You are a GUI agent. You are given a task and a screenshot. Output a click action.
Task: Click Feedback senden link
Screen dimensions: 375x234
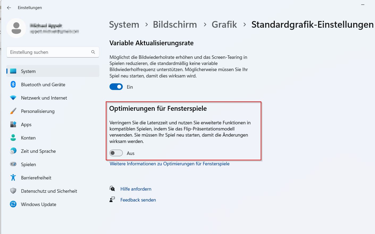pos(138,200)
